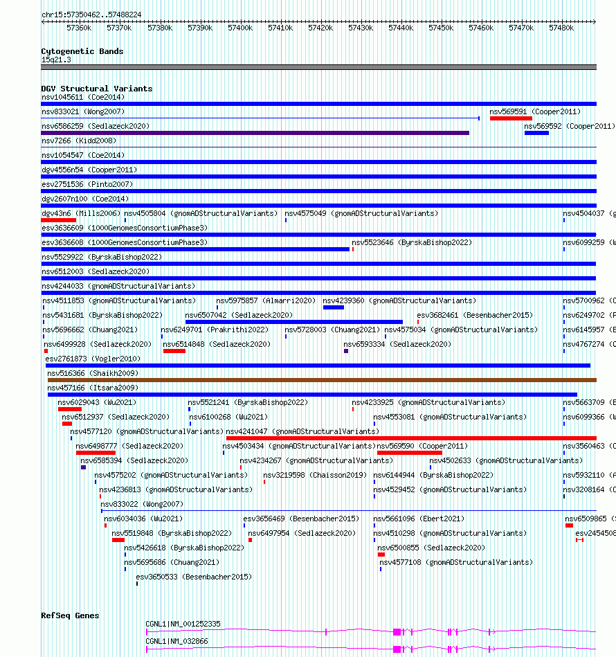
Task: Click the red dgv43n6 (Mills2006) bar
Action: click(x=59, y=220)
